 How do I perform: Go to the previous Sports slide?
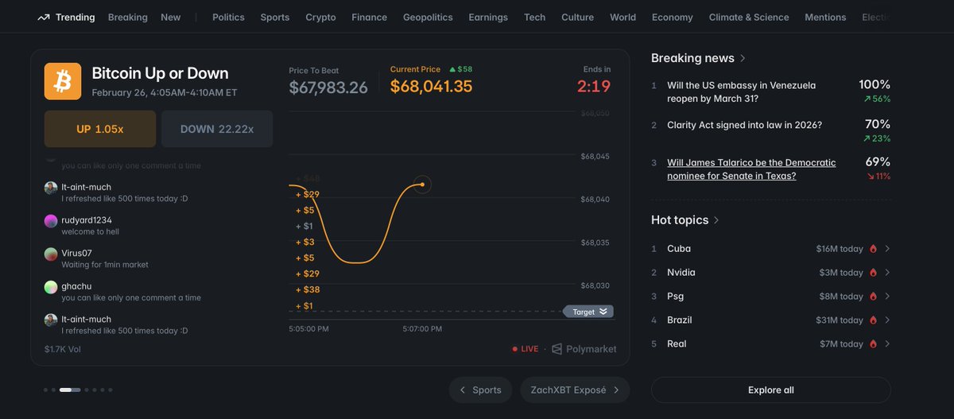[x=480, y=390]
